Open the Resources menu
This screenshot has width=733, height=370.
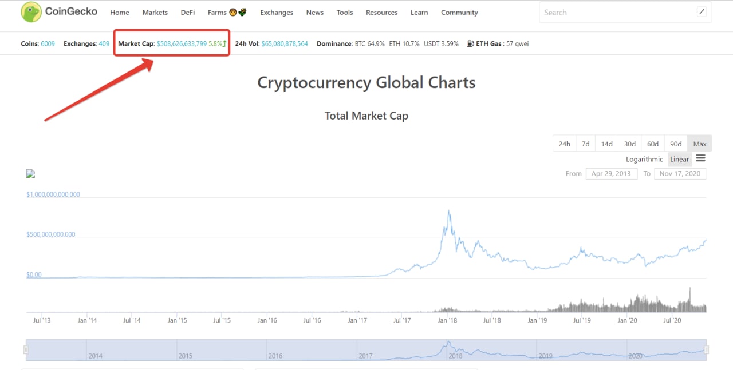pos(381,12)
